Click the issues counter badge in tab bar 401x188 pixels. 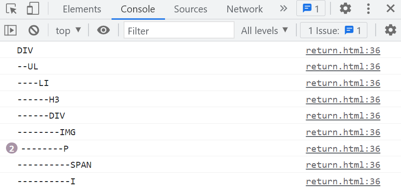(311, 9)
